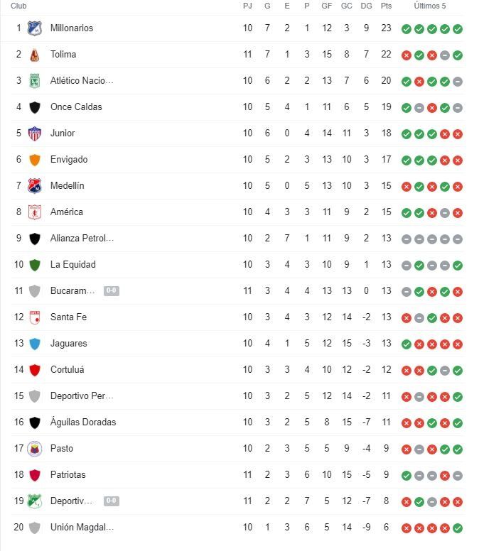Click the Tolima team crest
Viewport: 479px width, 551px height.
[x=34, y=55]
